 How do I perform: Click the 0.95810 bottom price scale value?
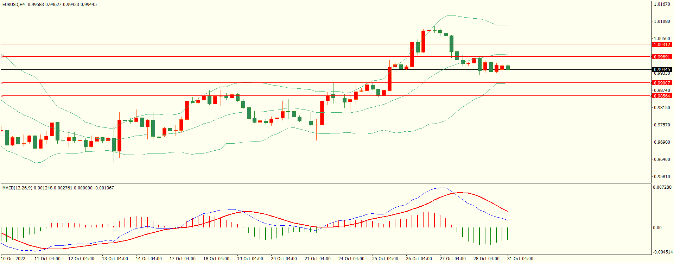pos(662,177)
